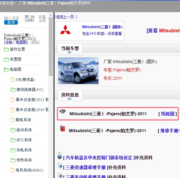Click 包含34个车型，点击查看 link
This screenshot has width=180, height=178.
tap(102, 33)
